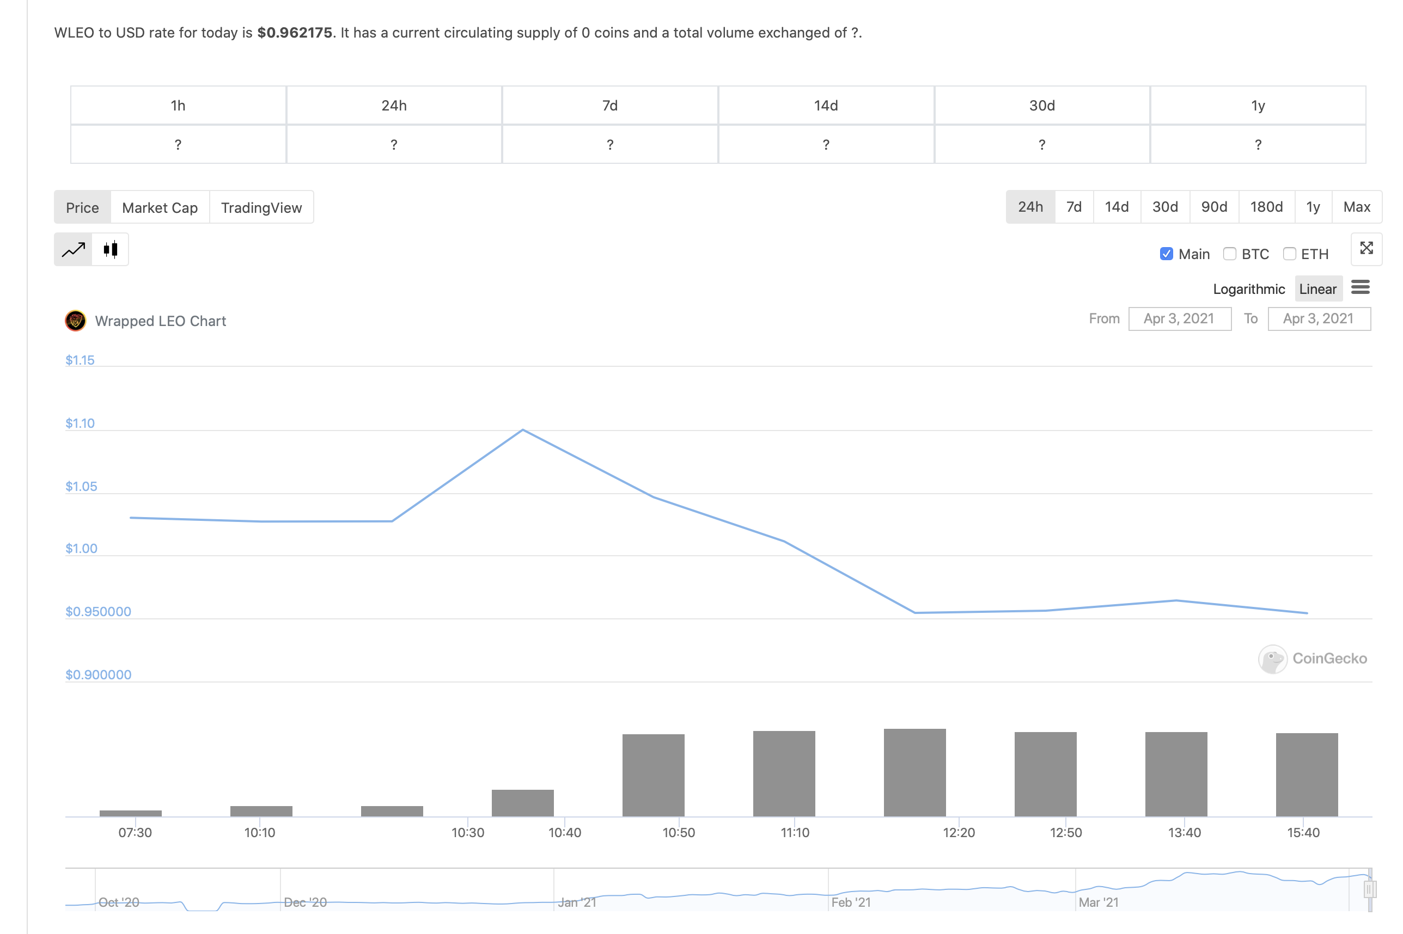The height and width of the screenshot is (934, 1403).
Task: Click the fullscreen expand chart icon
Action: (1366, 248)
